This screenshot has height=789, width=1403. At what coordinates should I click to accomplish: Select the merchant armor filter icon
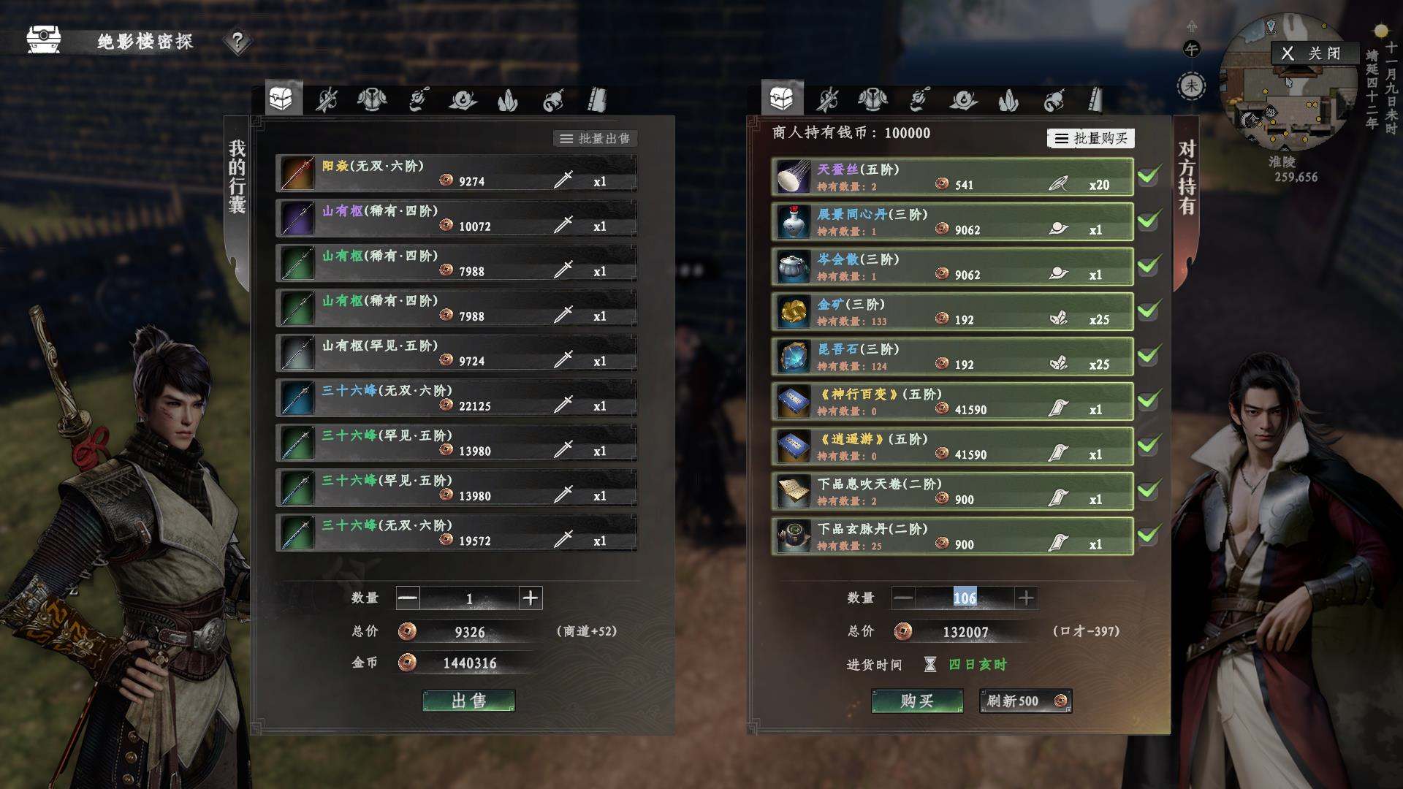click(x=872, y=99)
